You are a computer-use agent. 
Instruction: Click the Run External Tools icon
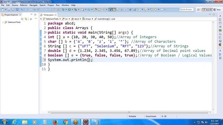[x=76, y=9]
